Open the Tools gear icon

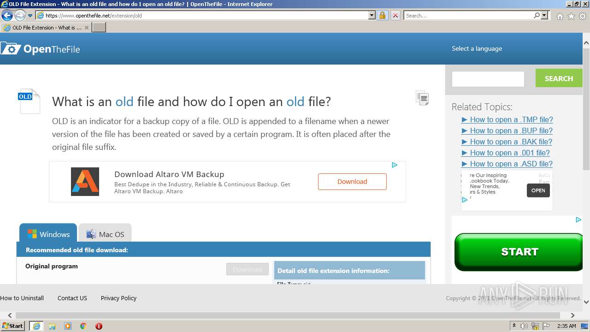coord(583,16)
